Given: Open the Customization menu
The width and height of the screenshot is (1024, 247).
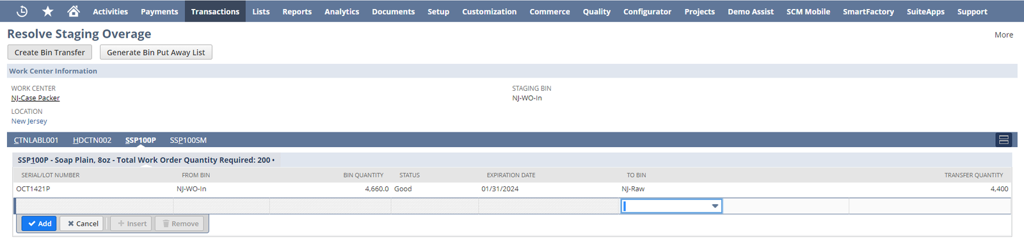Looking at the screenshot, I should pyautogui.click(x=489, y=12).
